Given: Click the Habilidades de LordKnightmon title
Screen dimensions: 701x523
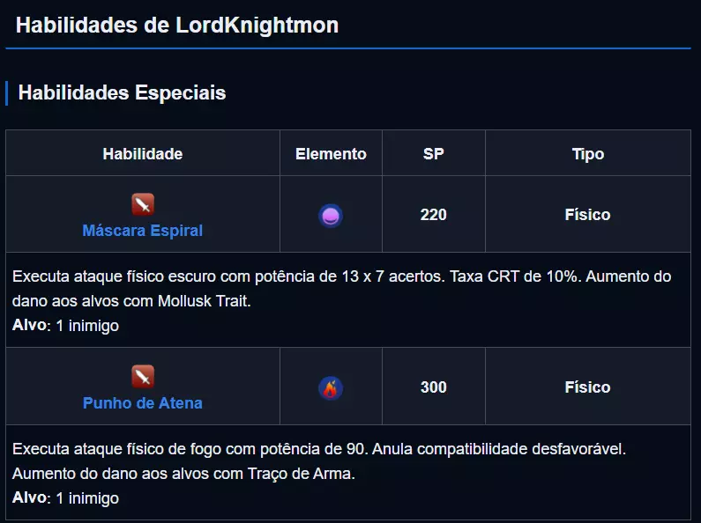Looking at the screenshot, I should tap(177, 25).
